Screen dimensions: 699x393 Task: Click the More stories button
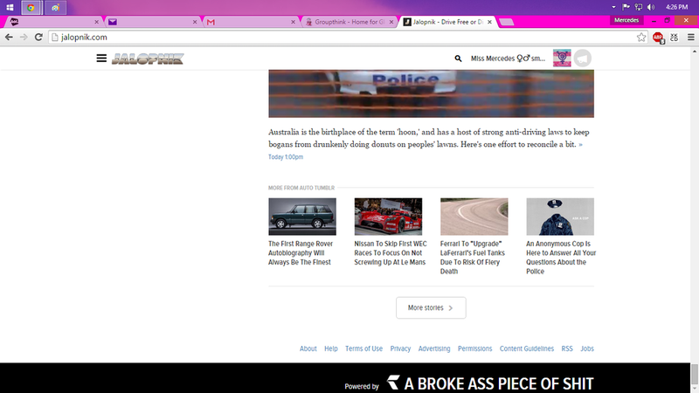(x=431, y=308)
